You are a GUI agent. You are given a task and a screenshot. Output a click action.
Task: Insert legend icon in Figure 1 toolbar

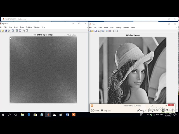(110, 31)
